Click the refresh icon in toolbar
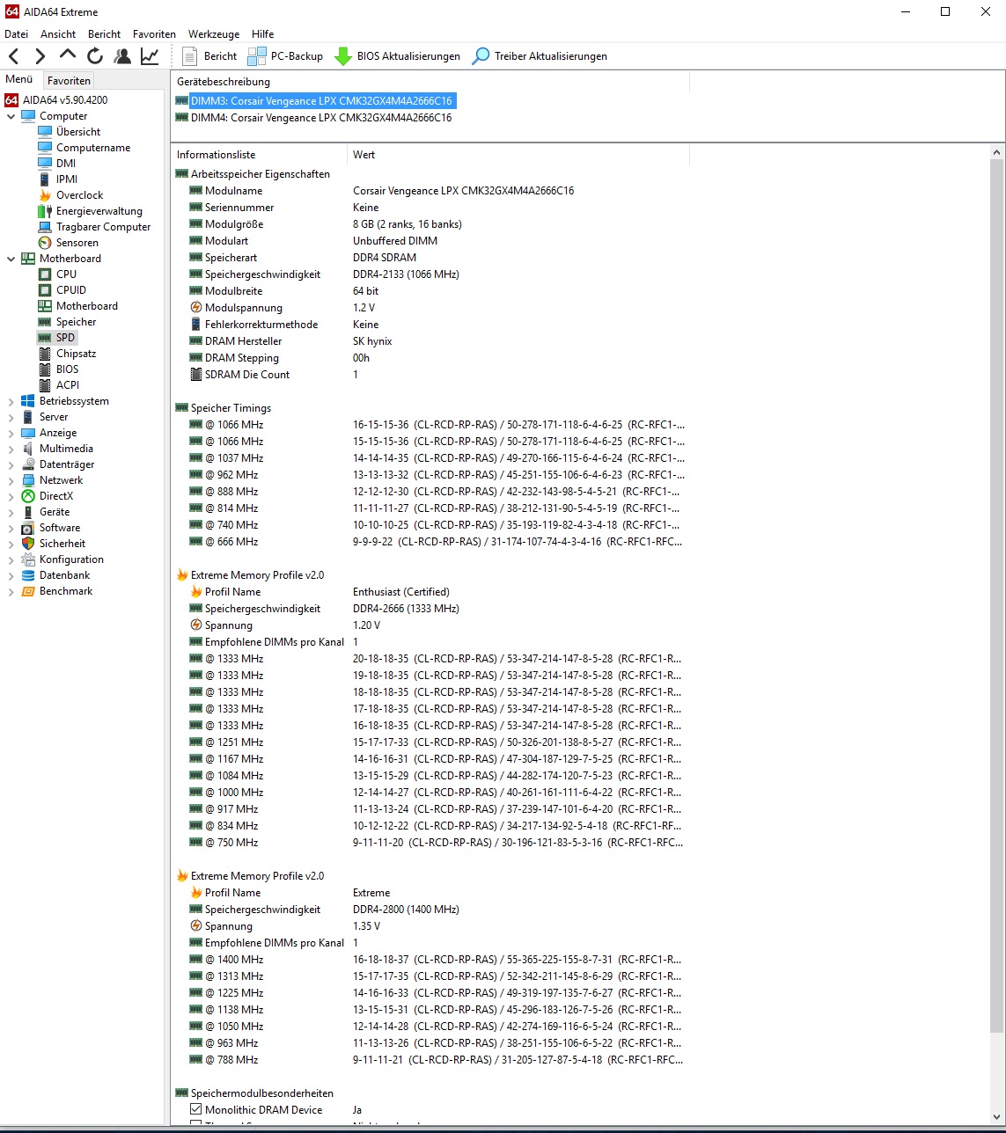This screenshot has width=1006, height=1133. [x=95, y=56]
